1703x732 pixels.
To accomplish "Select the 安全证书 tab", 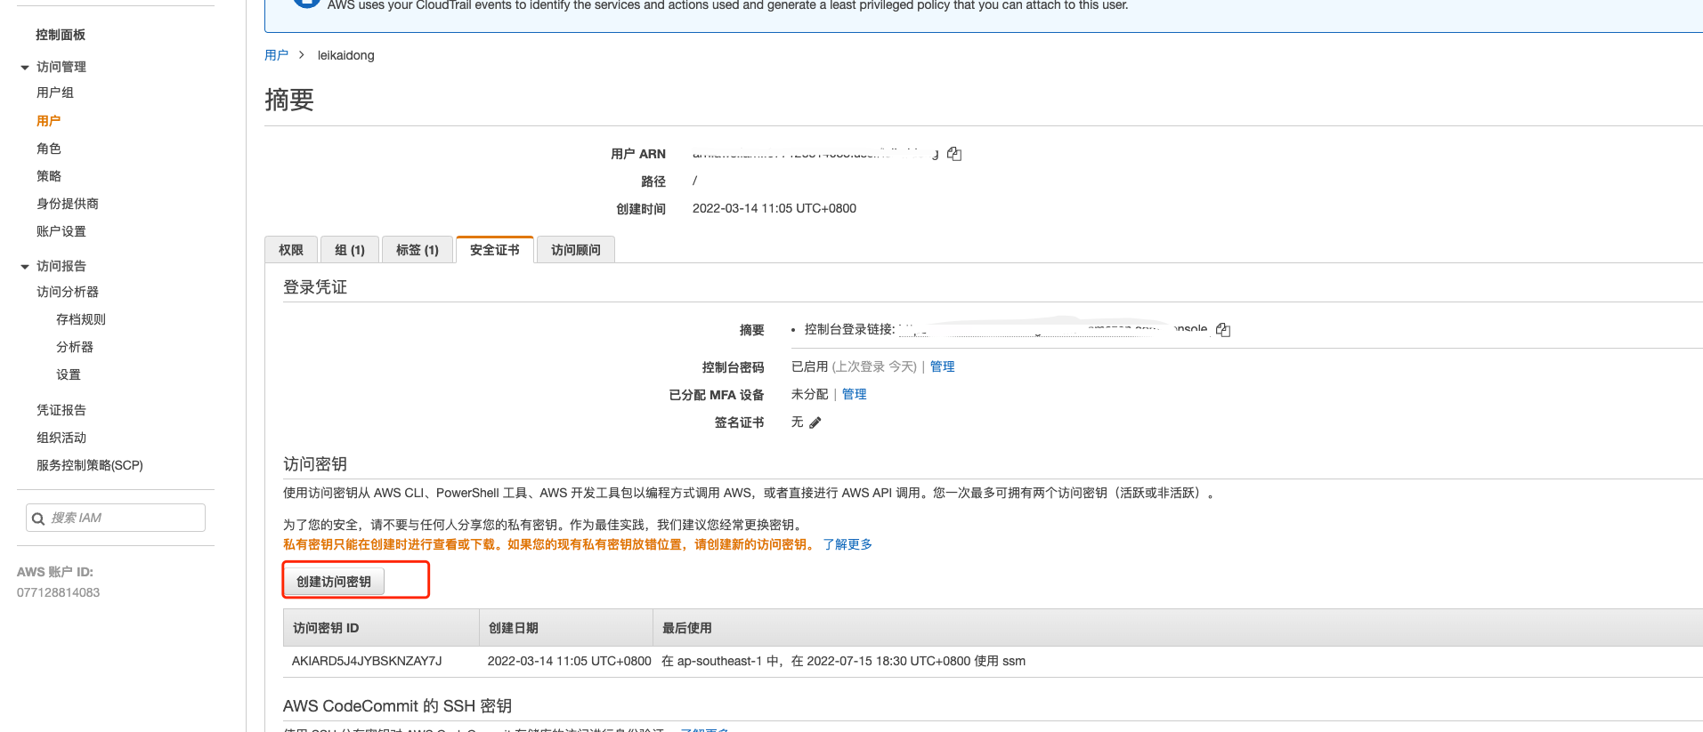I will pos(495,250).
